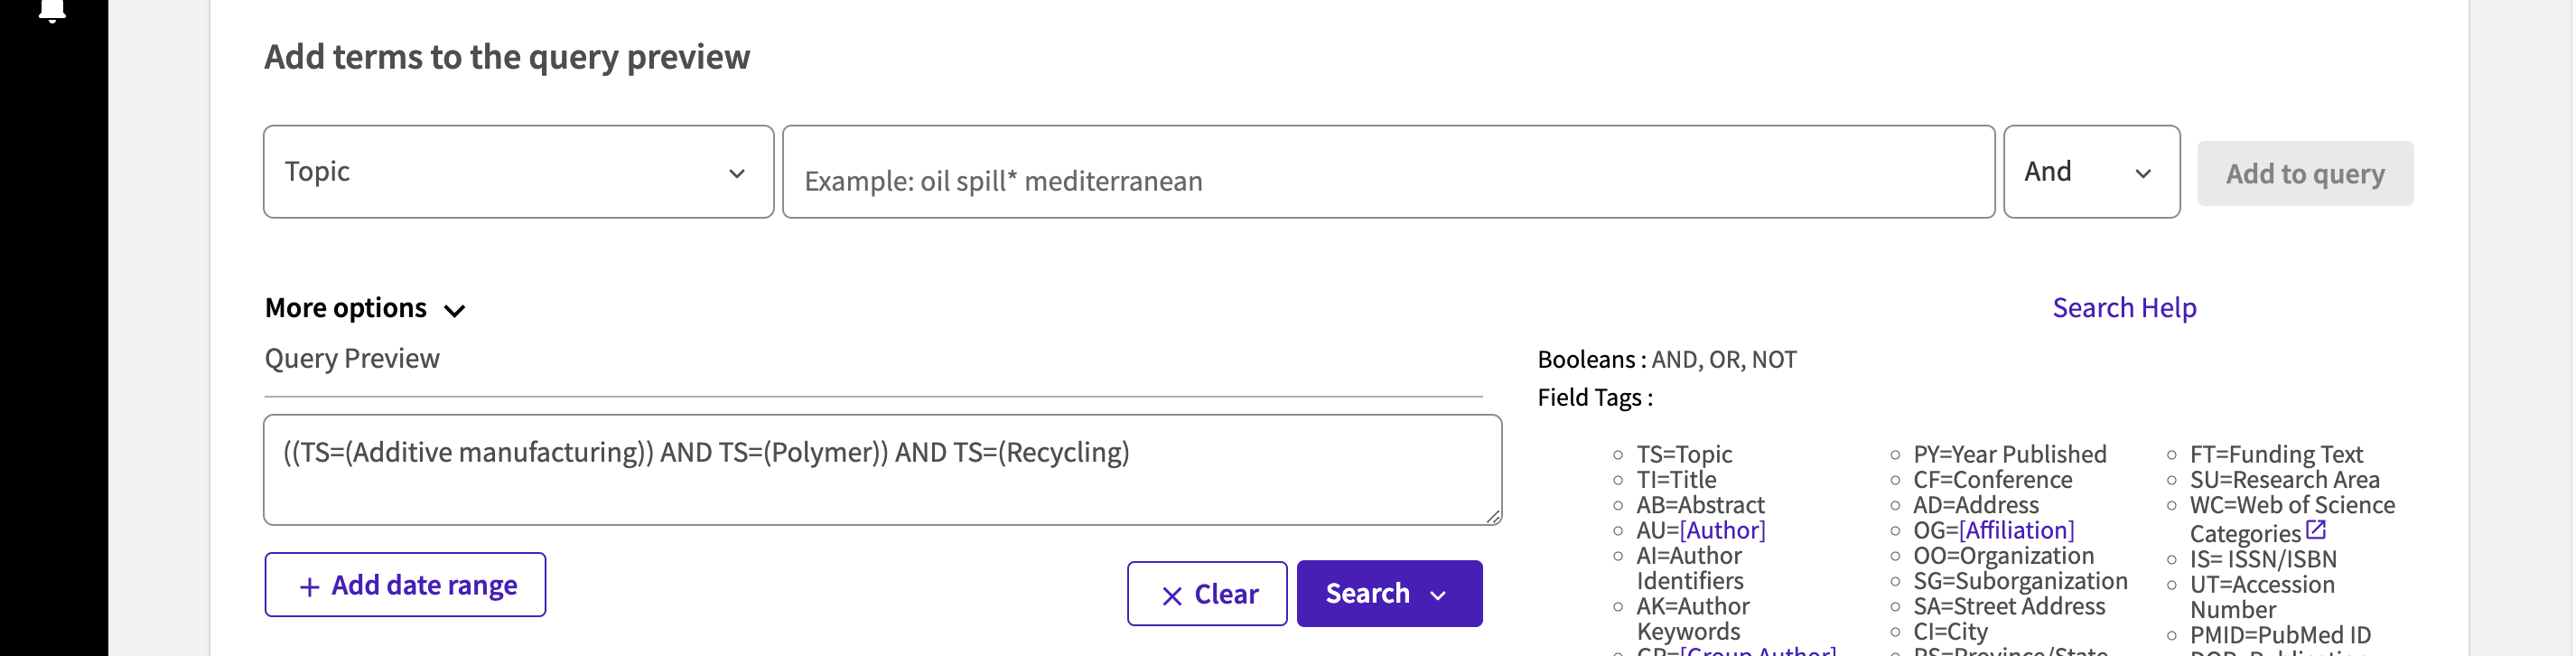This screenshot has height=656, width=2576.
Task: Click the Query Preview resize handle
Action: [x=1492, y=516]
